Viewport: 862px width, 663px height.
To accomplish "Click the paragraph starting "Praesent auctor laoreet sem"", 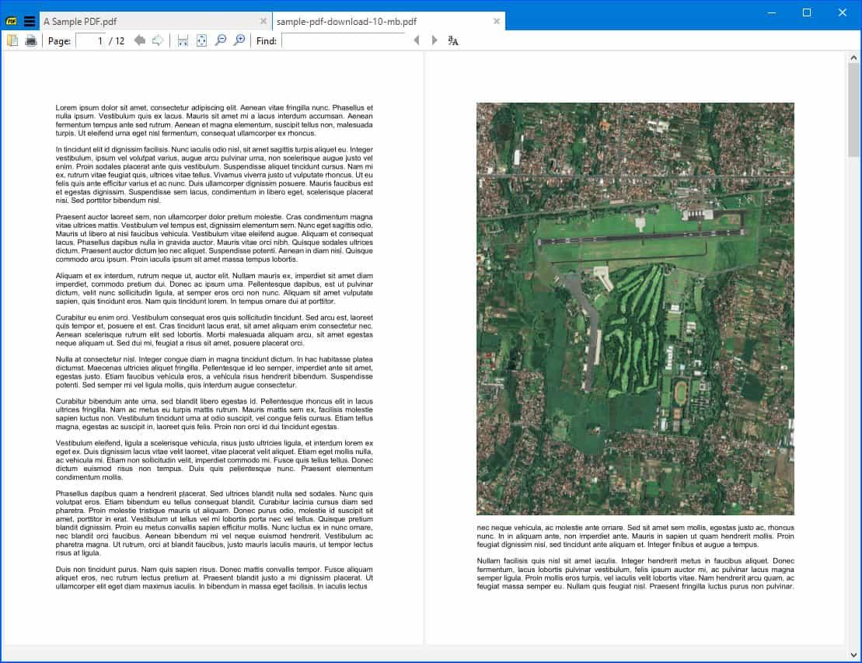I will click(214, 238).
